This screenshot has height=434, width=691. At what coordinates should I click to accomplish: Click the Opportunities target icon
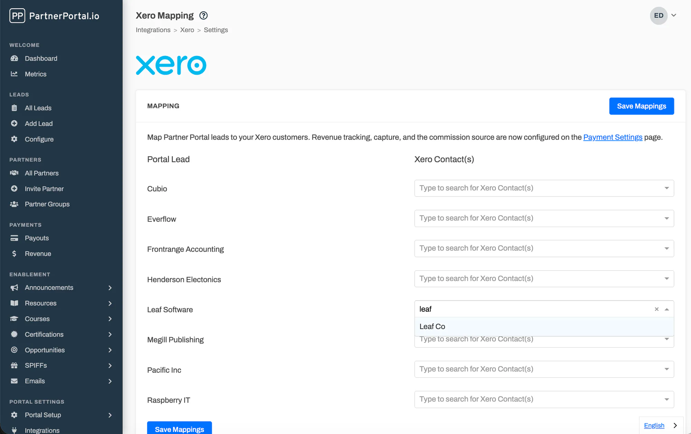click(14, 350)
